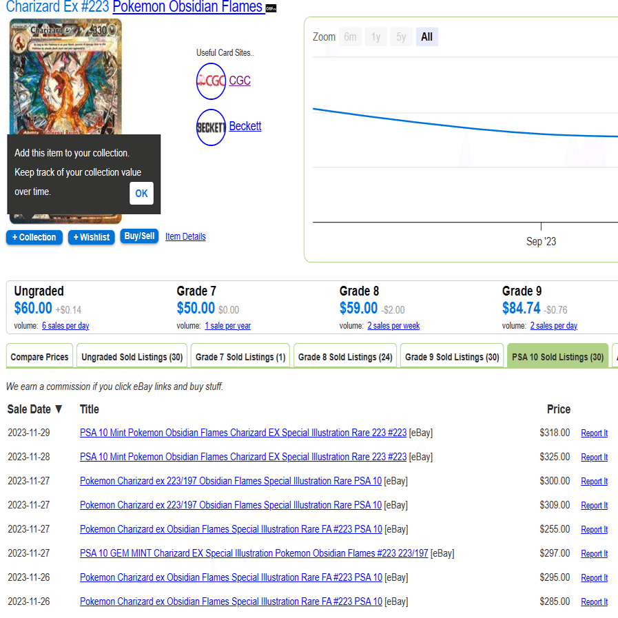The height and width of the screenshot is (618, 618).
Task: Open the 2023-11-29 PSA 10 Mint listing
Action: [x=243, y=433]
